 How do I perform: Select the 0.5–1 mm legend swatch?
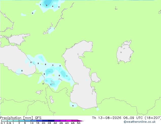10,121
